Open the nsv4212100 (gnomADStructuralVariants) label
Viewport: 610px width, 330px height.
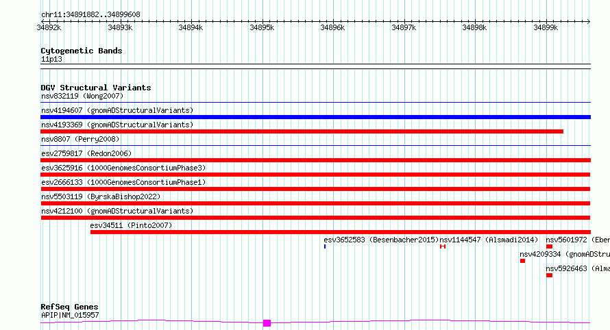[x=117, y=211]
